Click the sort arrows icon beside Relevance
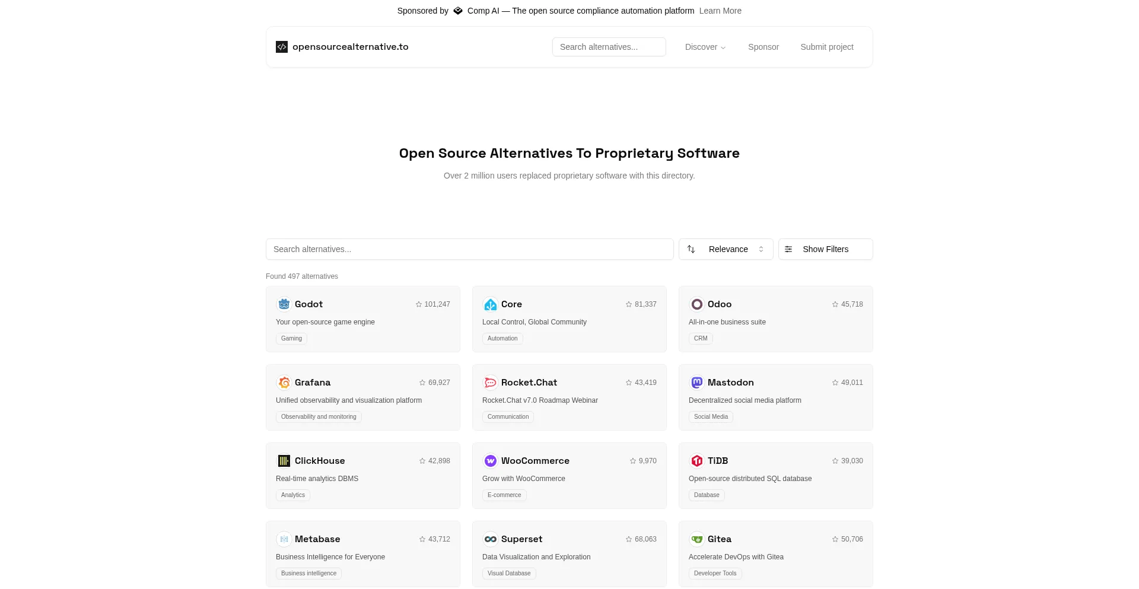This screenshot has height=589, width=1139. point(691,249)
